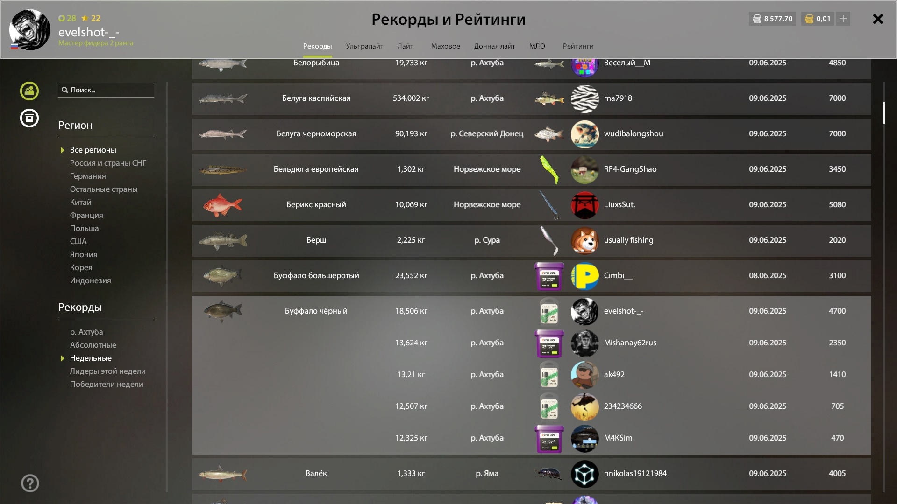The image size is (897, 504).
Task: Click the silver coins balance icon
Action: point(757,19)
